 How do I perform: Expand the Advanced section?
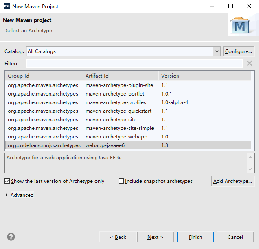[x=7, y=195]
